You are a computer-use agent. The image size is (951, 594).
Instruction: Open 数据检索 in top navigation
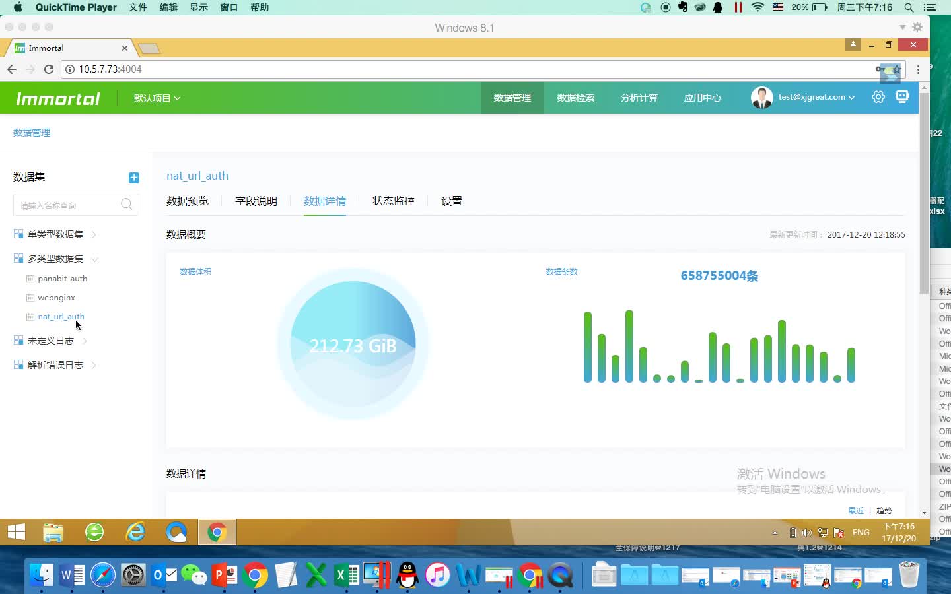click(576, 98)
